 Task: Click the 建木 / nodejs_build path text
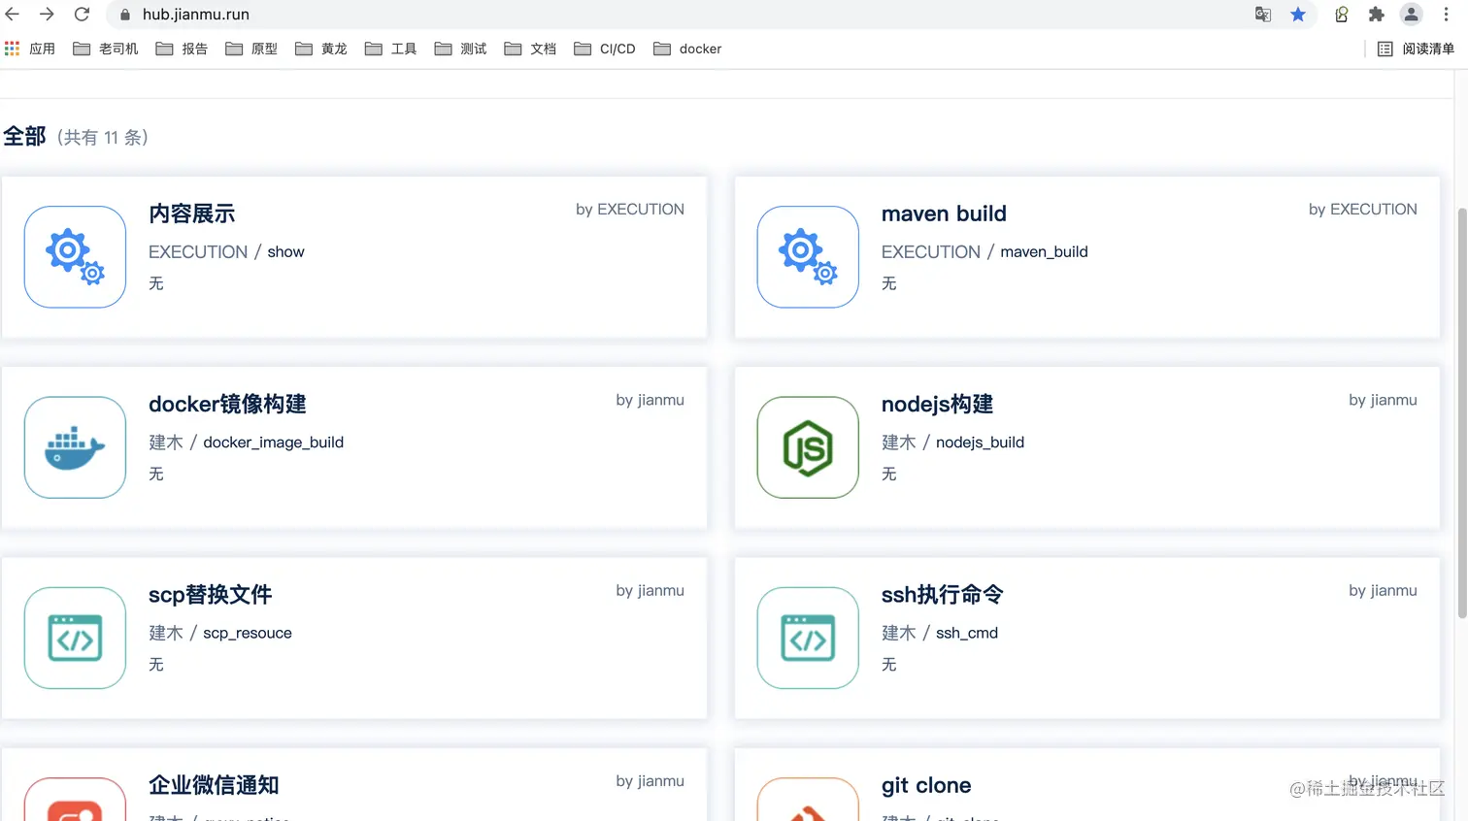click(952, 443)
